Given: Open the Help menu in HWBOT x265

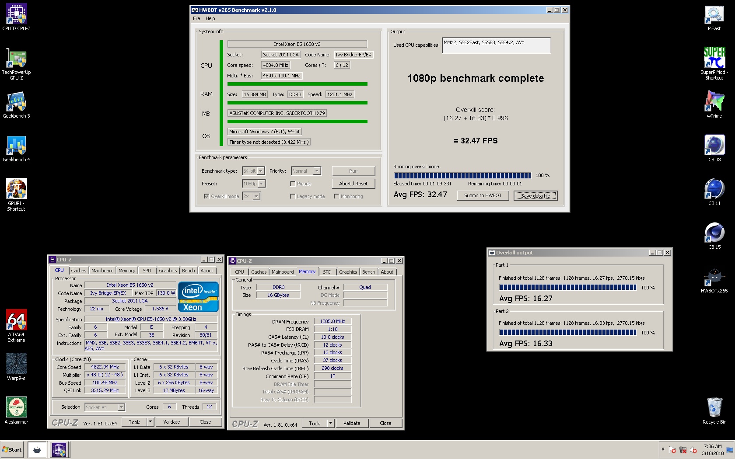Looking at the screenshot, I should click(x=210, y=18).
